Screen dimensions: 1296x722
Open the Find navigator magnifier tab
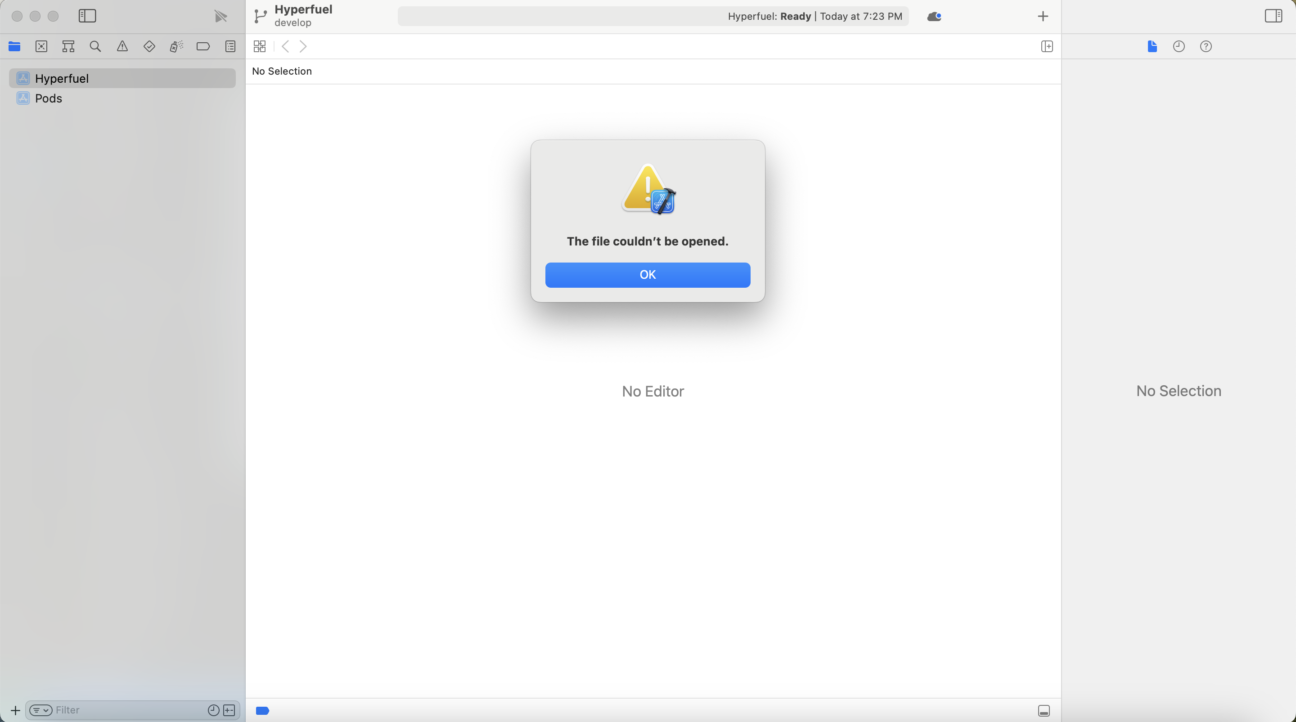pyautogui.click(x=95, y=47)
